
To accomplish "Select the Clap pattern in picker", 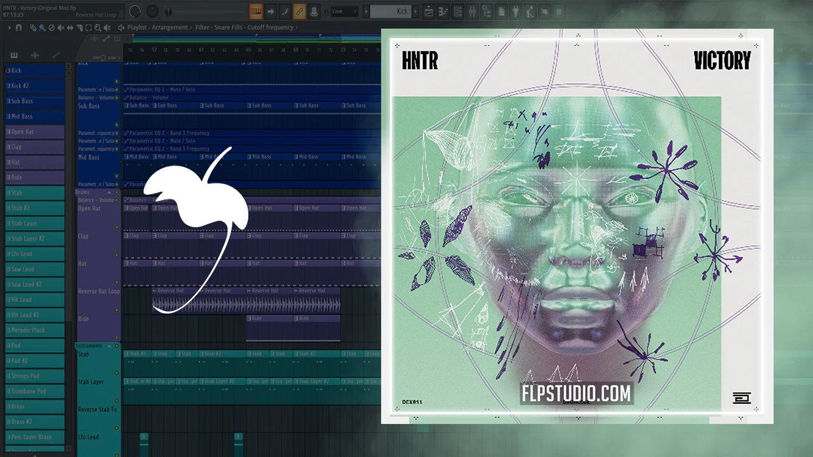I will tap(35, 147).
